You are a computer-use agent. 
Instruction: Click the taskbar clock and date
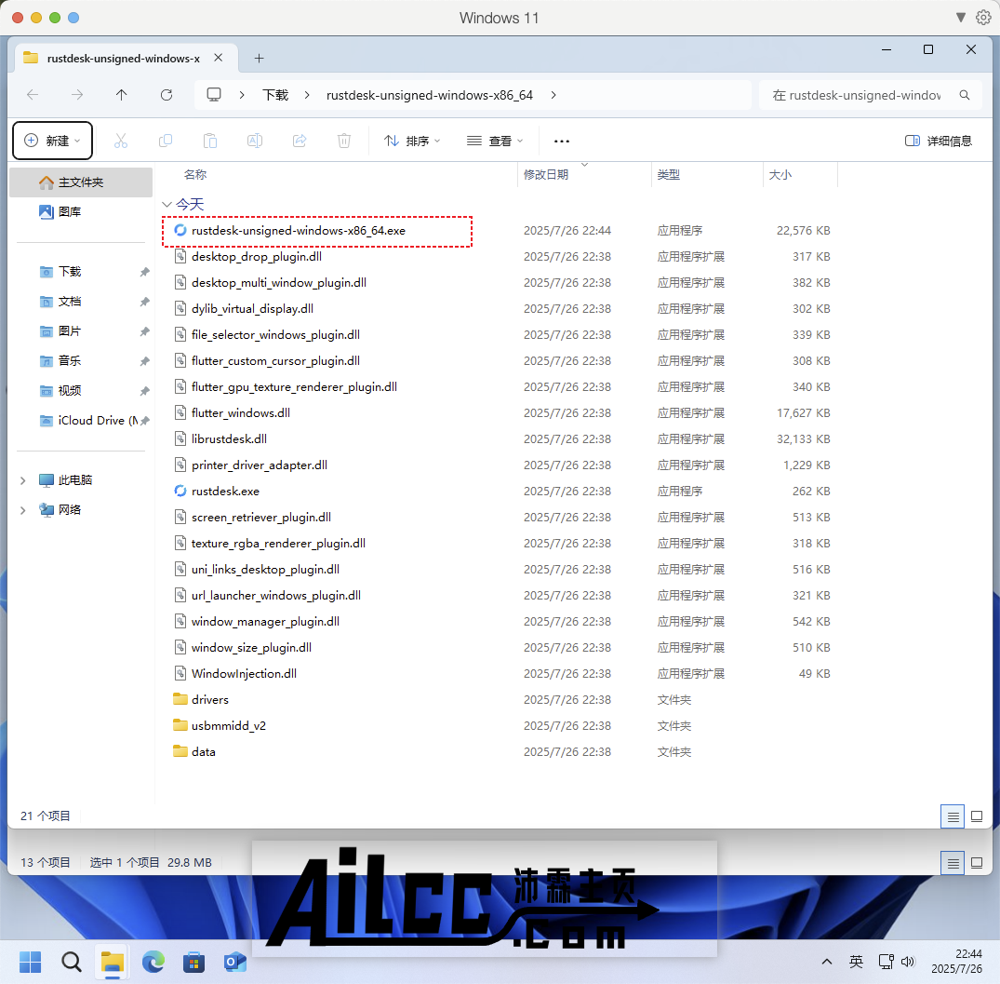pos(956,962)
